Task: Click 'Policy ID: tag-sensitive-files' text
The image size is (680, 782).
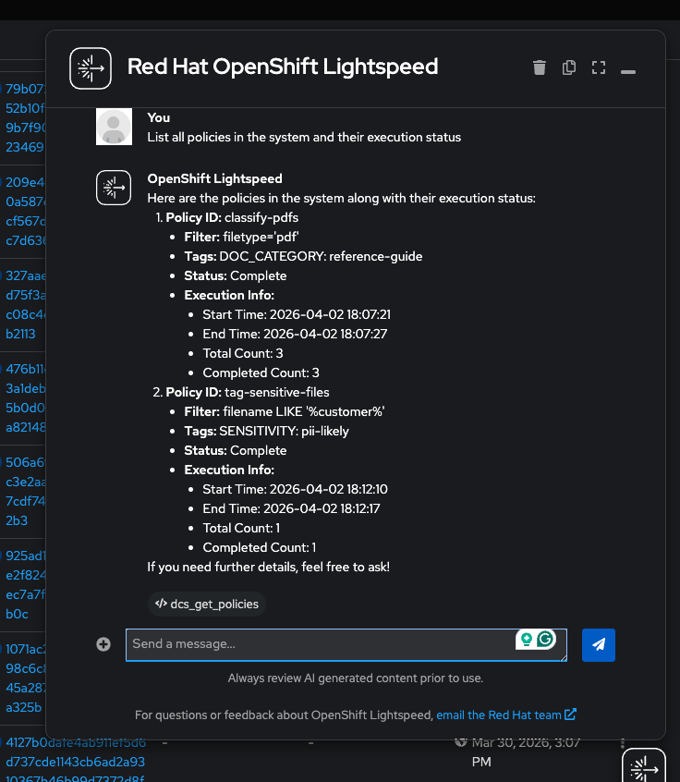Action: [248, 392]
